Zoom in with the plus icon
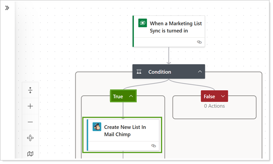273x164 pixels. (30, 106)
